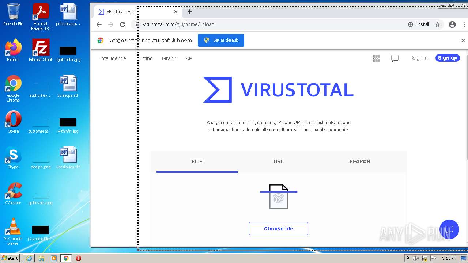Open the media player taskbar icon
The height and width of the screenshot is (263, 468).
click(54, 258)
